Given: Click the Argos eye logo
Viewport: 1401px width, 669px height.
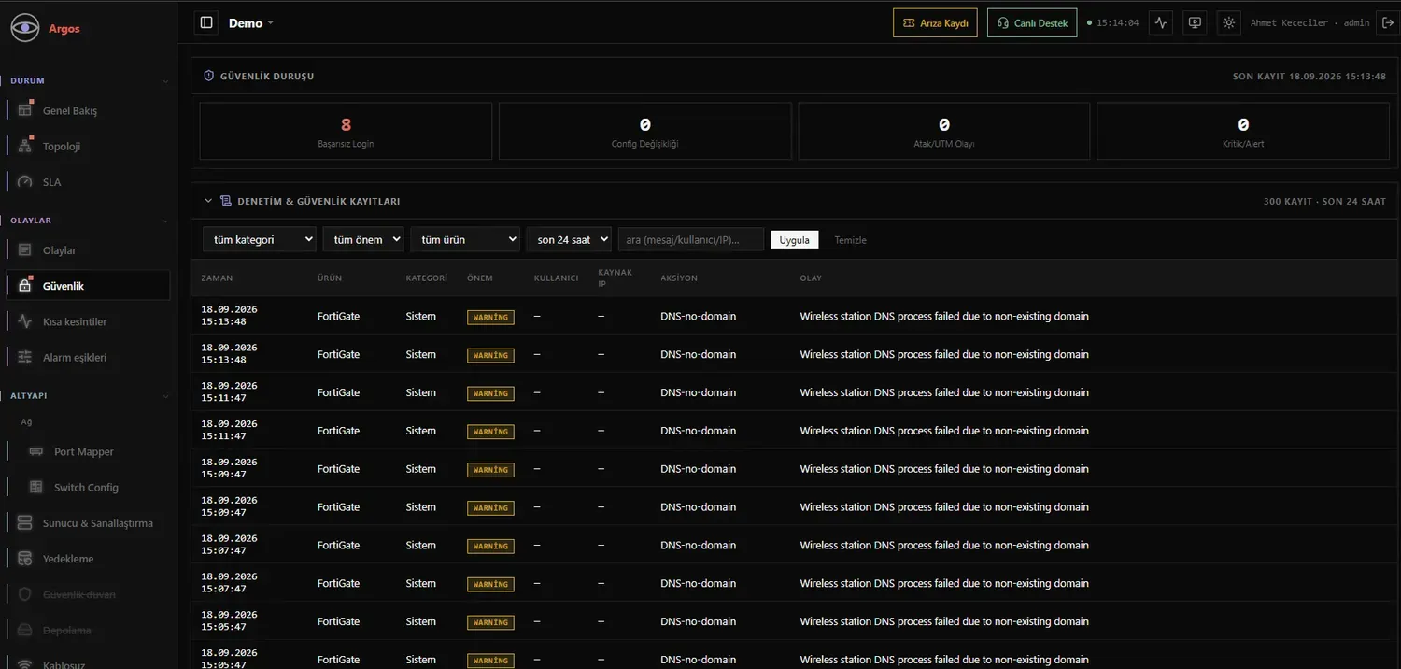Looking at the screenshot, I should click(25, 28).
